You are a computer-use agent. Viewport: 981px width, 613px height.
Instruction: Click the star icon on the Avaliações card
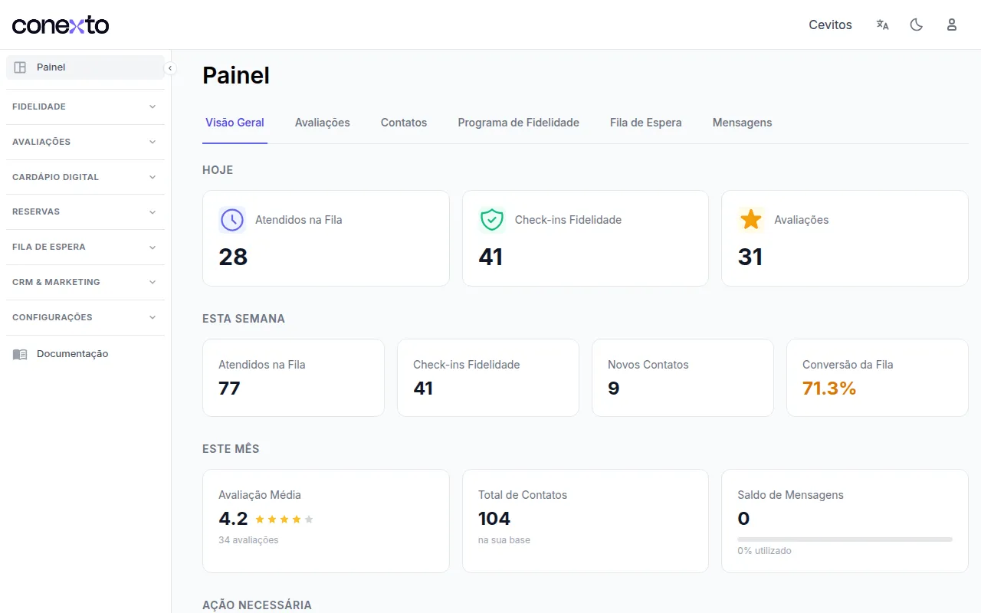point(751,220)
